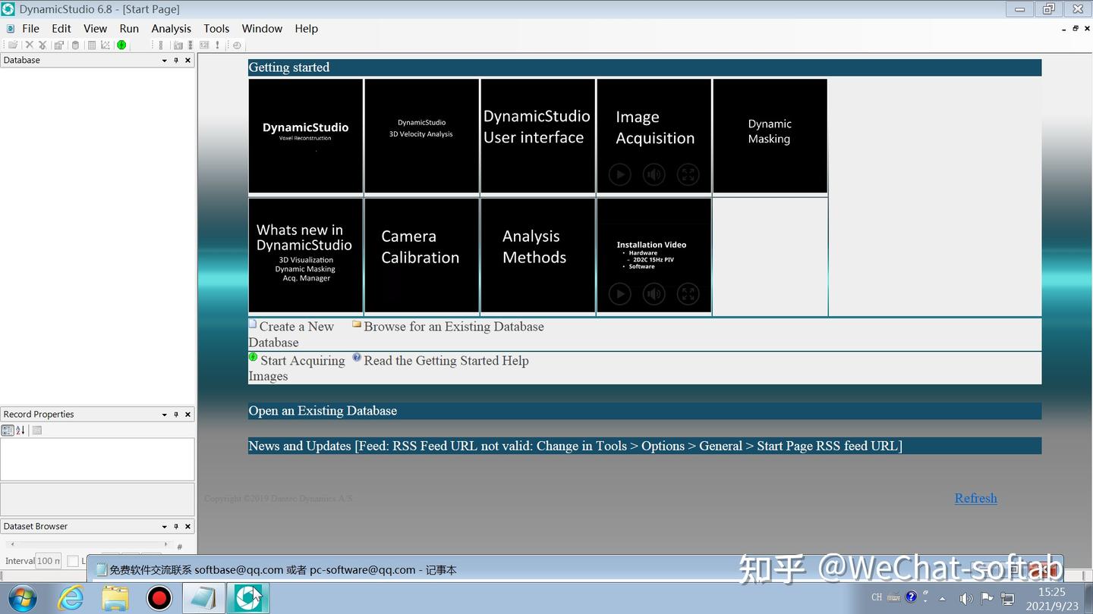Open the Camera Calibration video thumbnail
This screenshot has height=614, width=1093.
422,255
